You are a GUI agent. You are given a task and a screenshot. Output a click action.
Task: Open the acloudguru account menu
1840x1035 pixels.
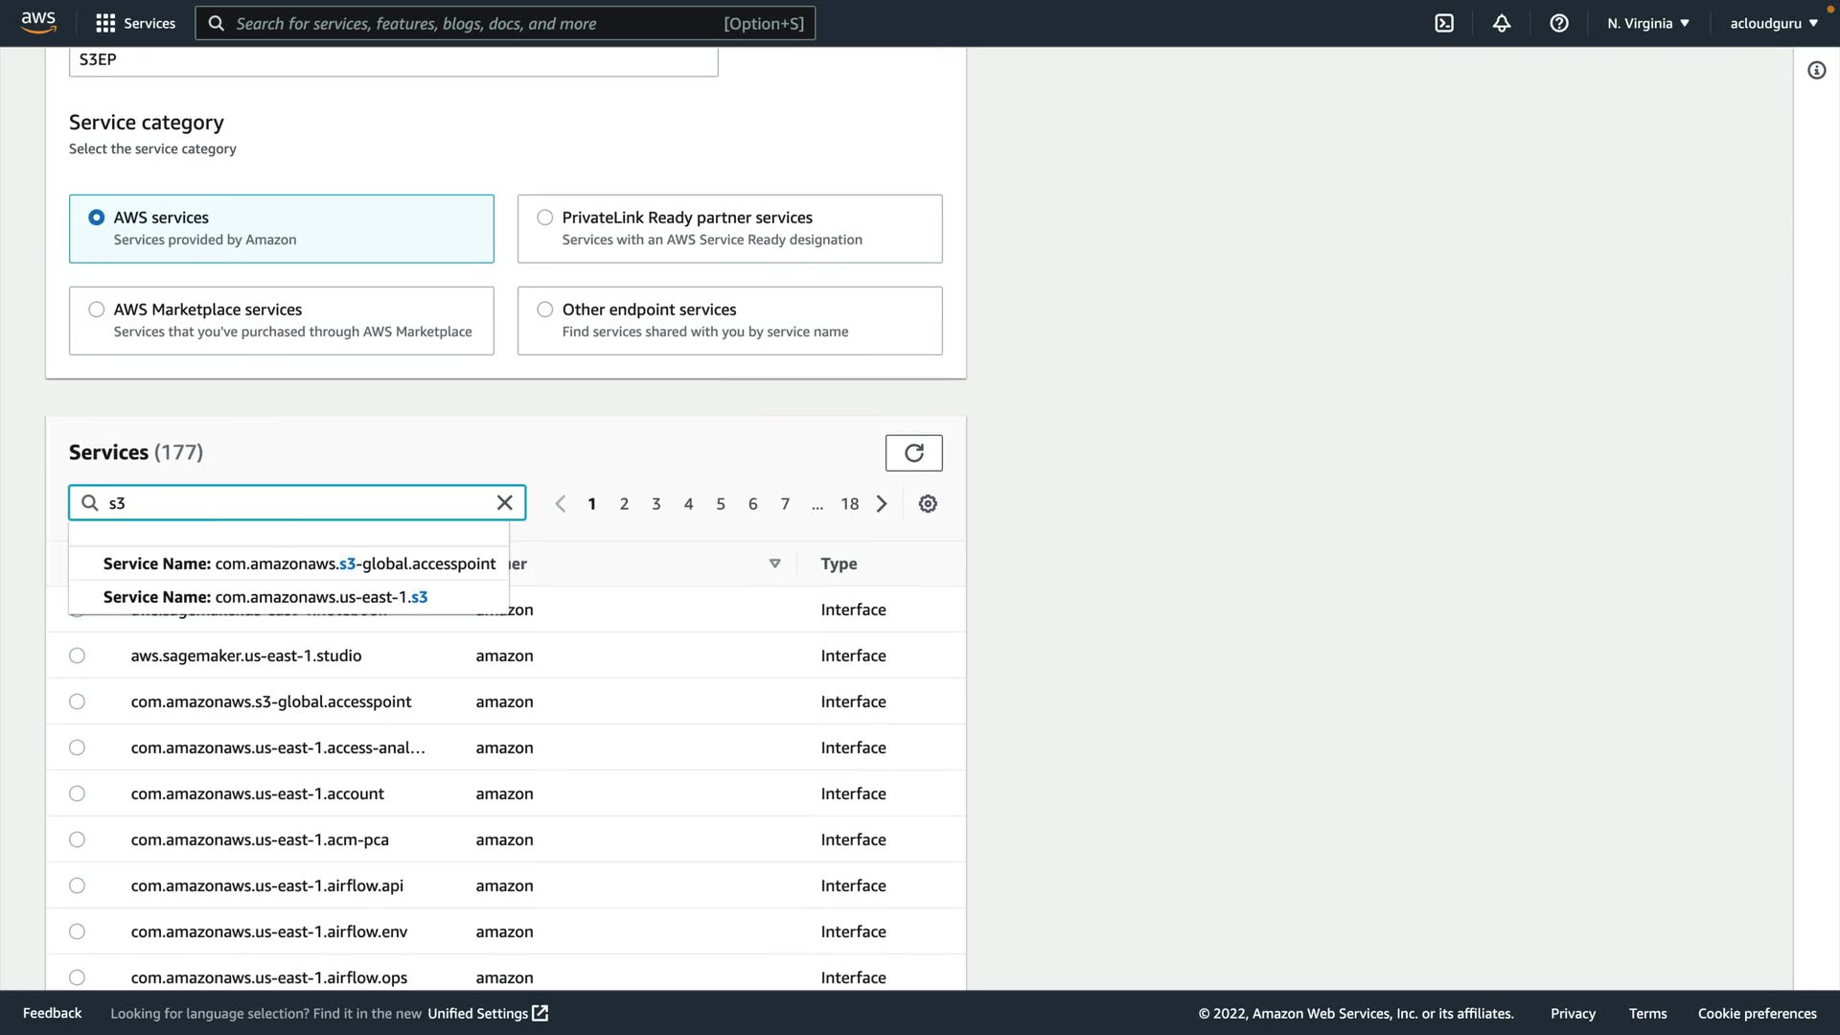click(1773, 23)
